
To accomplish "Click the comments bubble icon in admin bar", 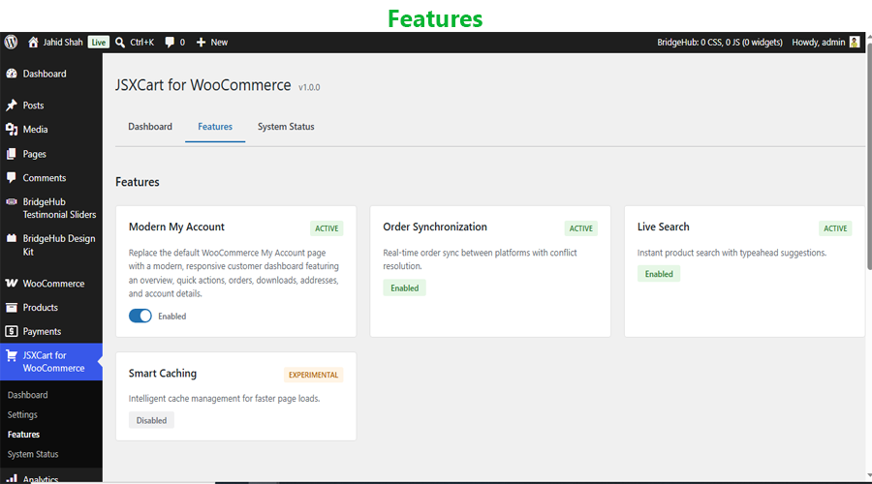I will coord(170,43).
